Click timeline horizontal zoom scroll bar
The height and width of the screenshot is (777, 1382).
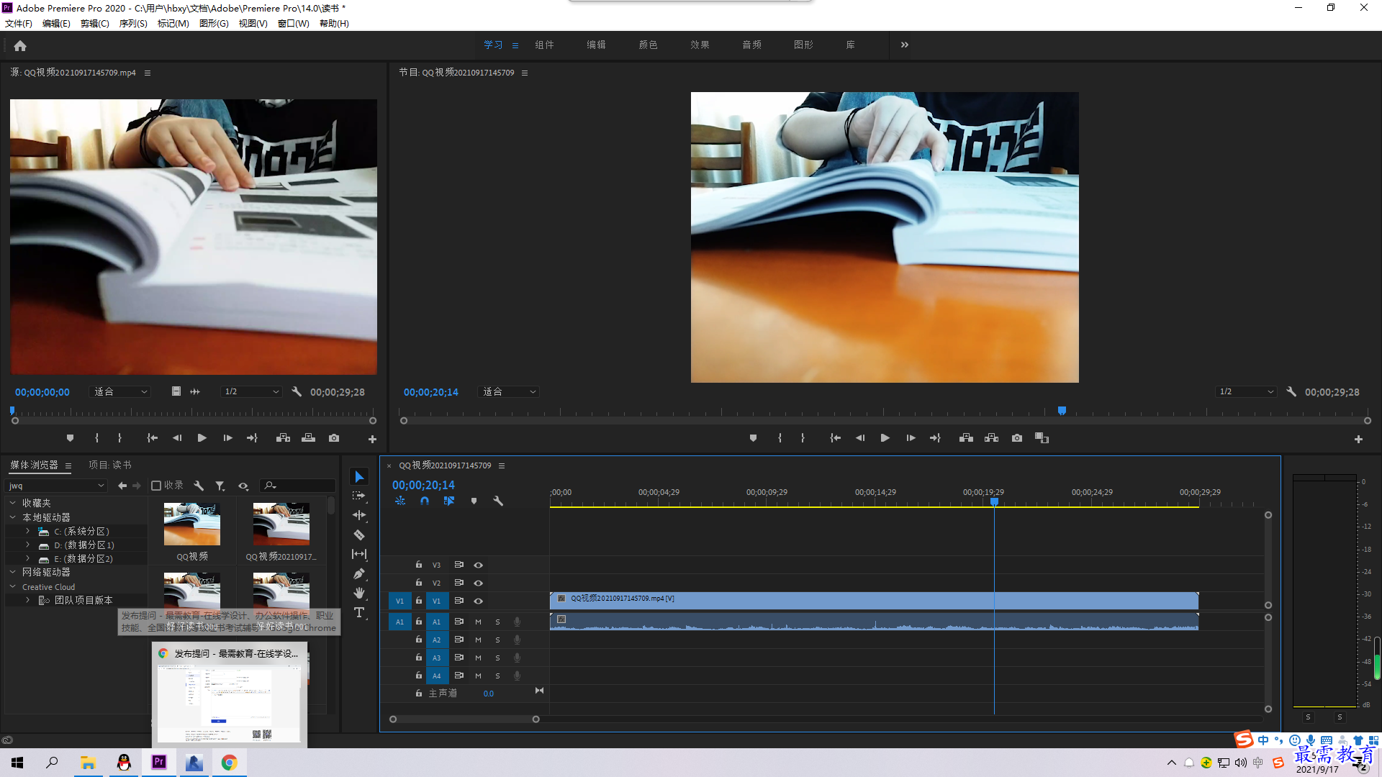pyautogui.click(x=464, y=719)
